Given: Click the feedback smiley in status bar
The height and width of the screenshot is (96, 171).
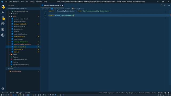Looking at the screenshot, I should pos(165,93).
